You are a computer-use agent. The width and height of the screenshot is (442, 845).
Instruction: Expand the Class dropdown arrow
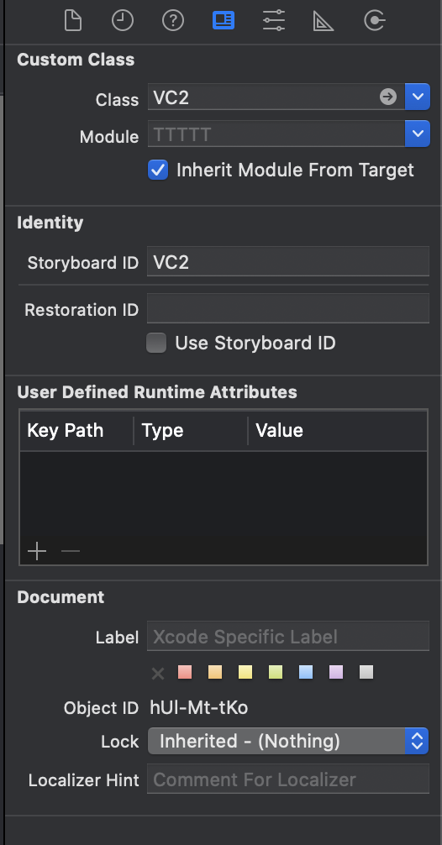point(417,97)
